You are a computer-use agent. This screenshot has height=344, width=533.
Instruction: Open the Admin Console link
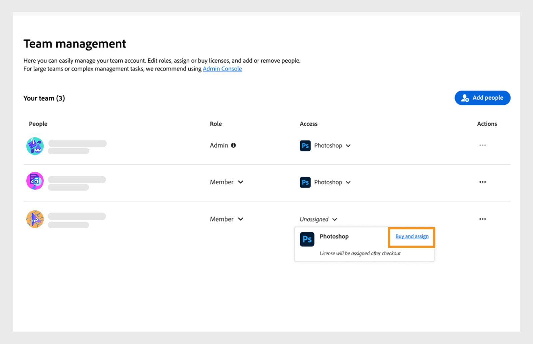(x=222, y=69)
